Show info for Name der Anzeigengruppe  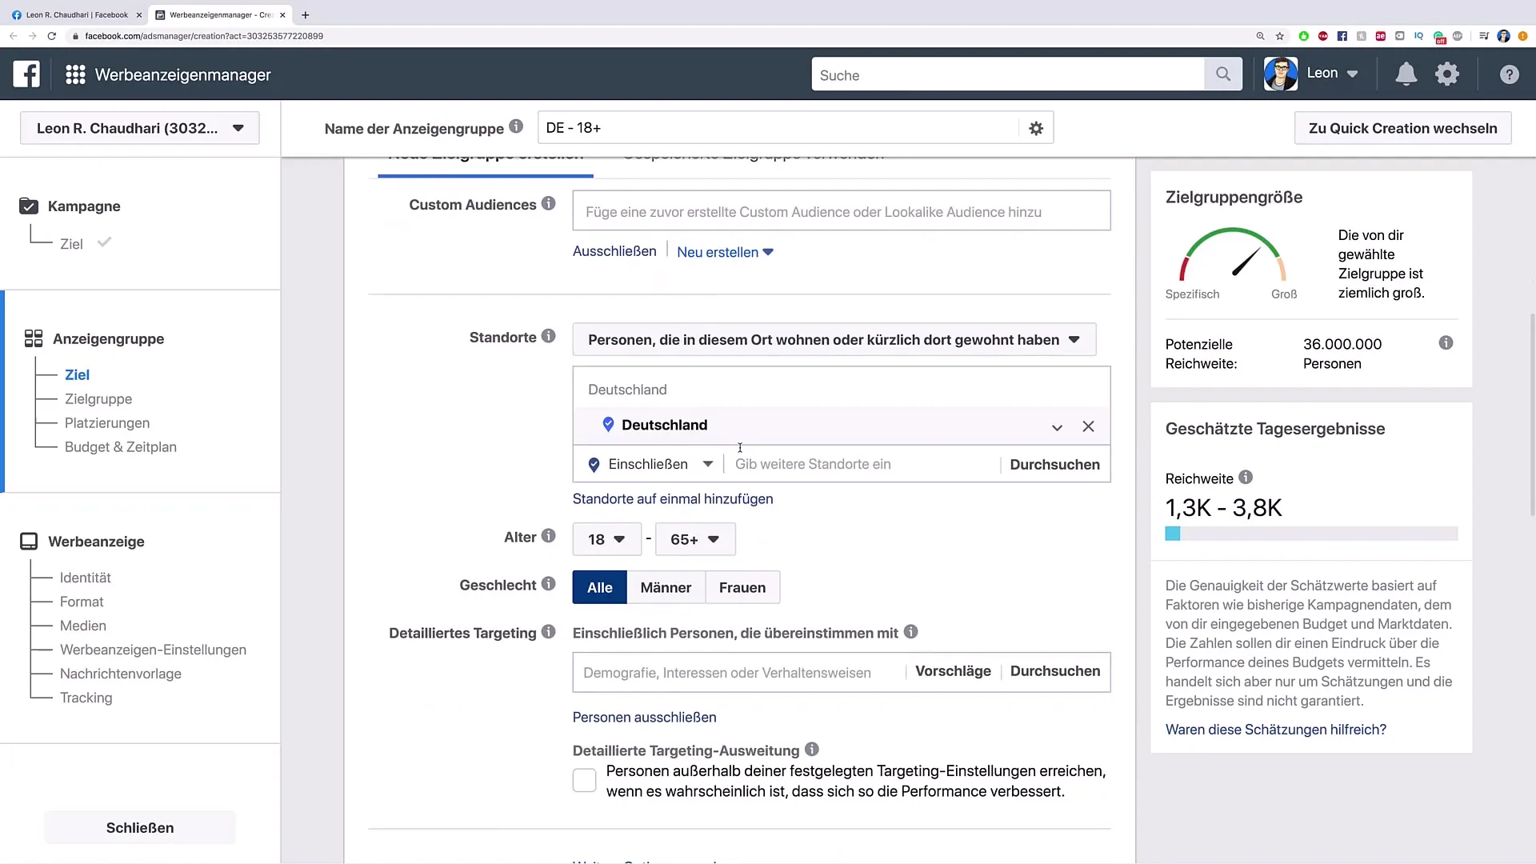click(x=516, y=126)
